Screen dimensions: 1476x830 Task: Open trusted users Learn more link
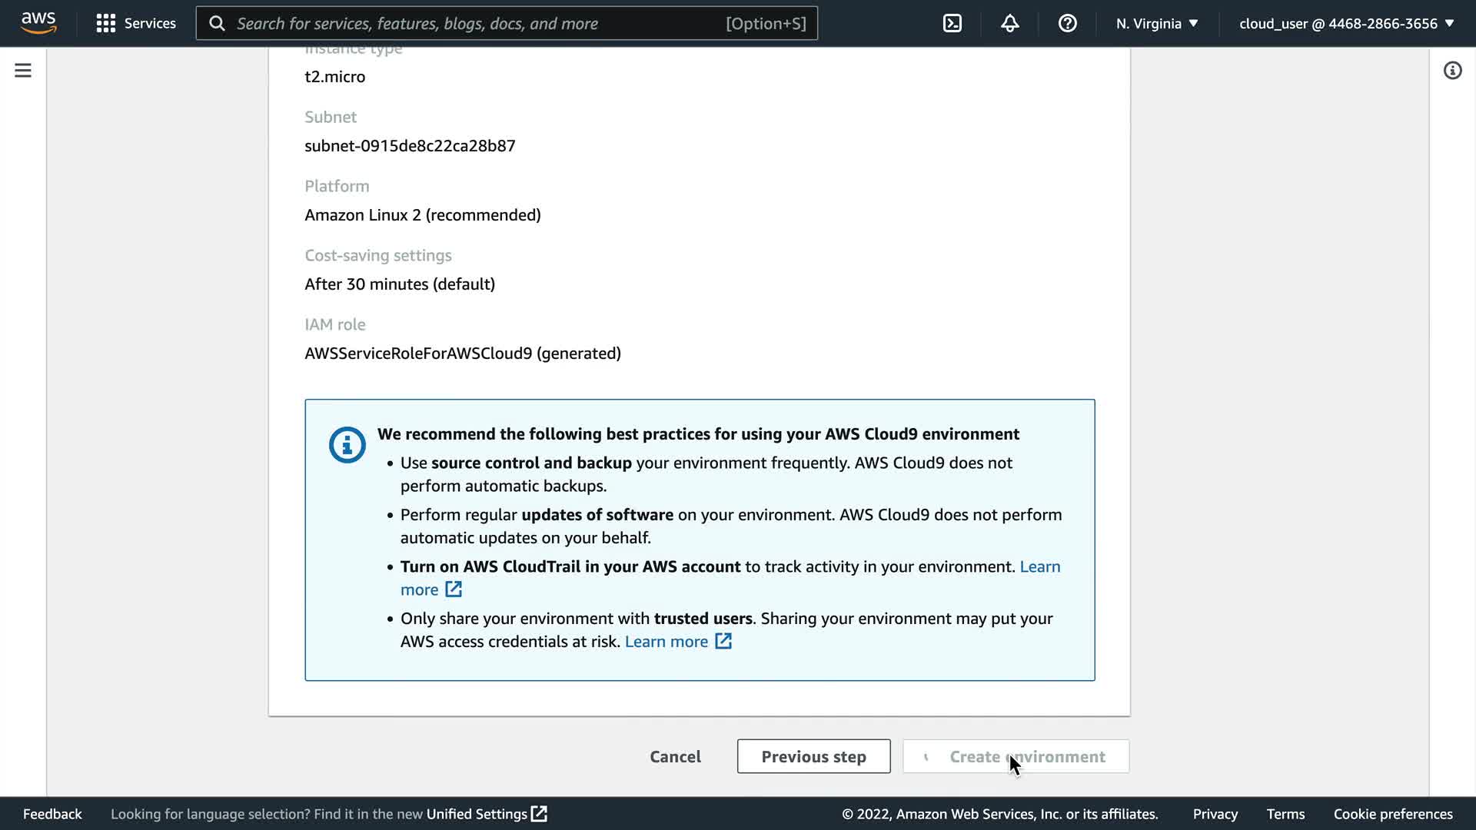(x=677, y=641)
